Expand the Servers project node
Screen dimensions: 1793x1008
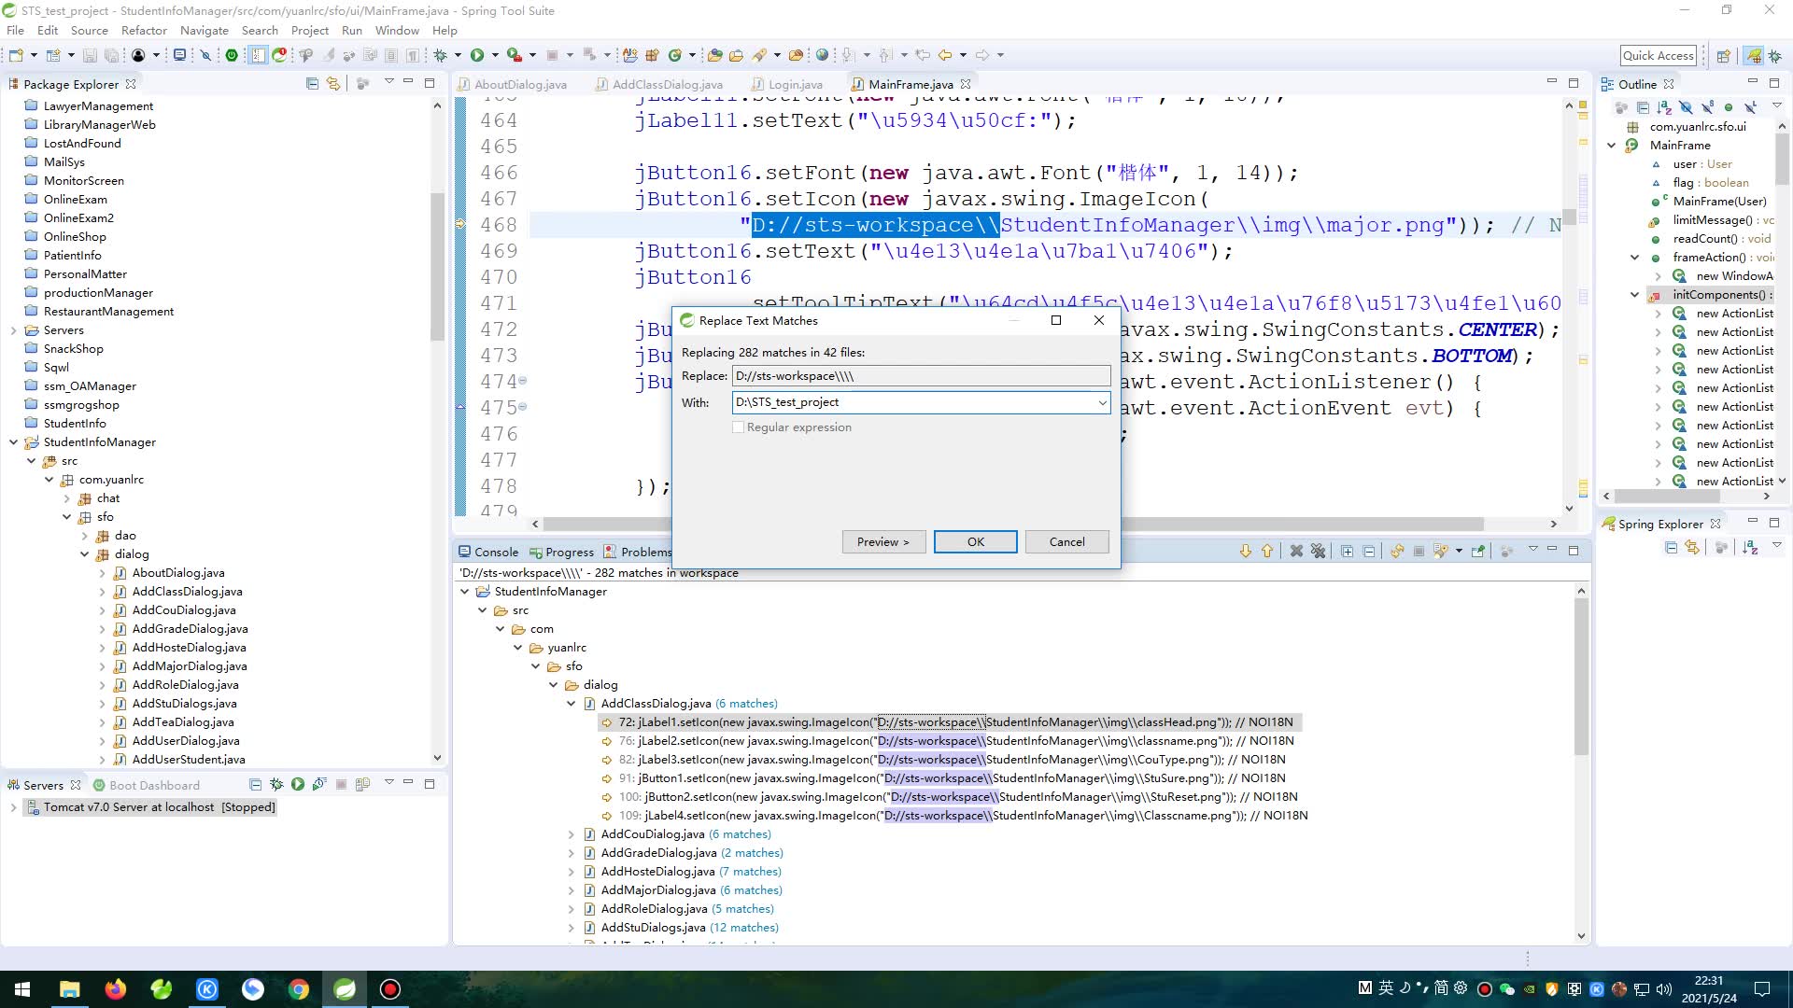pyautogui.click(x=13, y=329)
